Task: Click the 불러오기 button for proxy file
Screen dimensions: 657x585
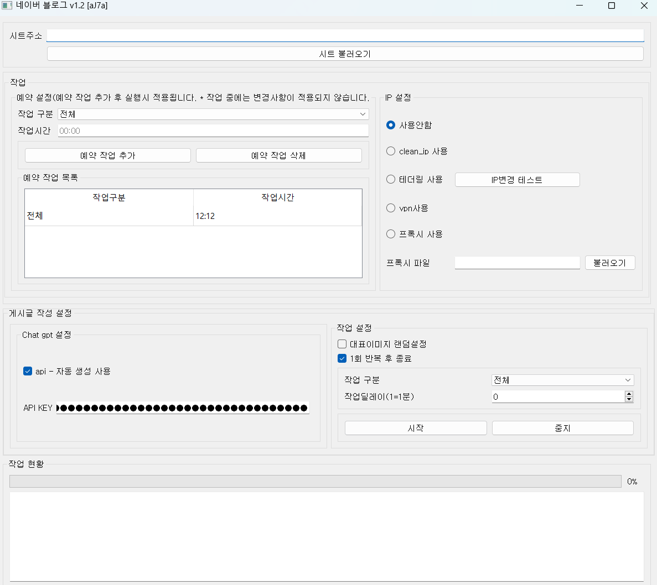Action: coord(609,263)
